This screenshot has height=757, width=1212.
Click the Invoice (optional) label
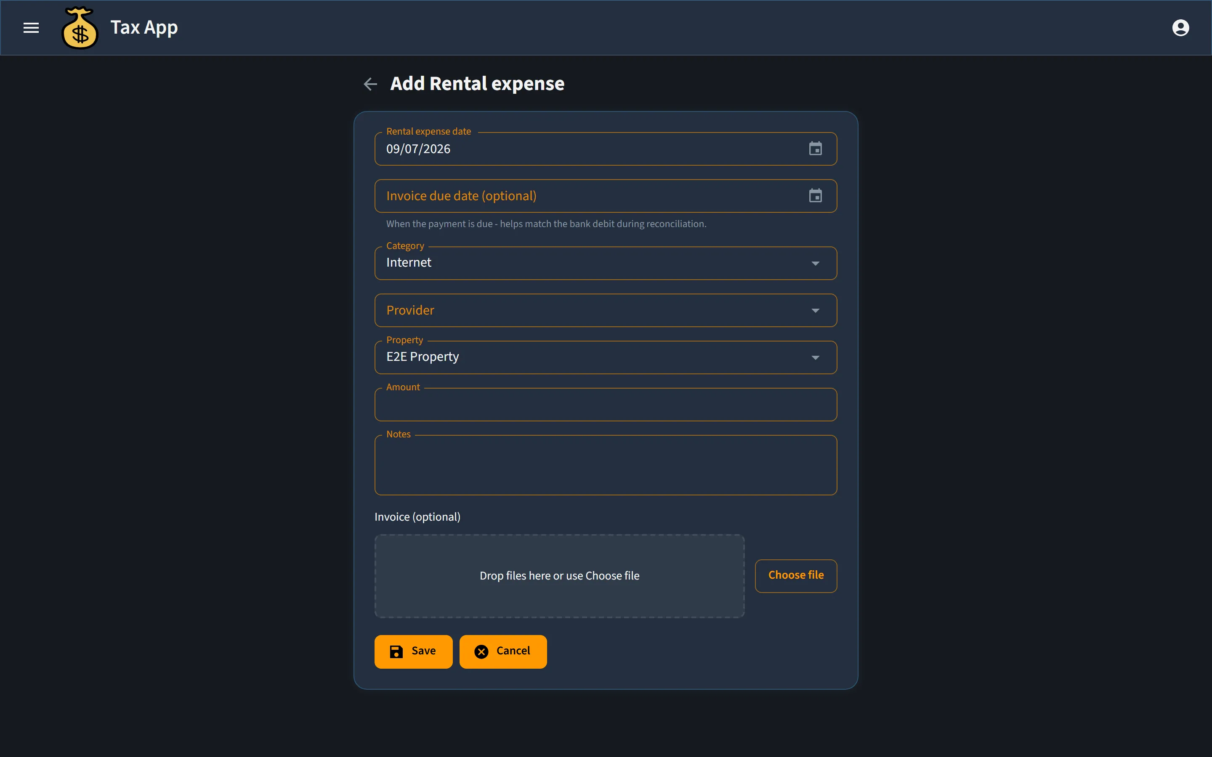pyautogui.click(x=417, y=517)
